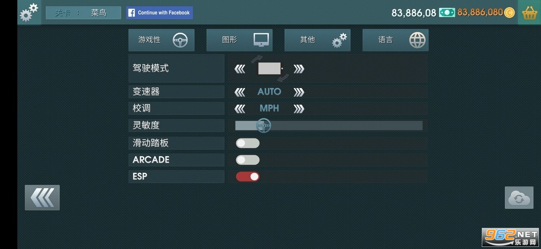Screen dimensions: 541x249
Task: Enable the ARCADE switch
Action: [248, 160]
